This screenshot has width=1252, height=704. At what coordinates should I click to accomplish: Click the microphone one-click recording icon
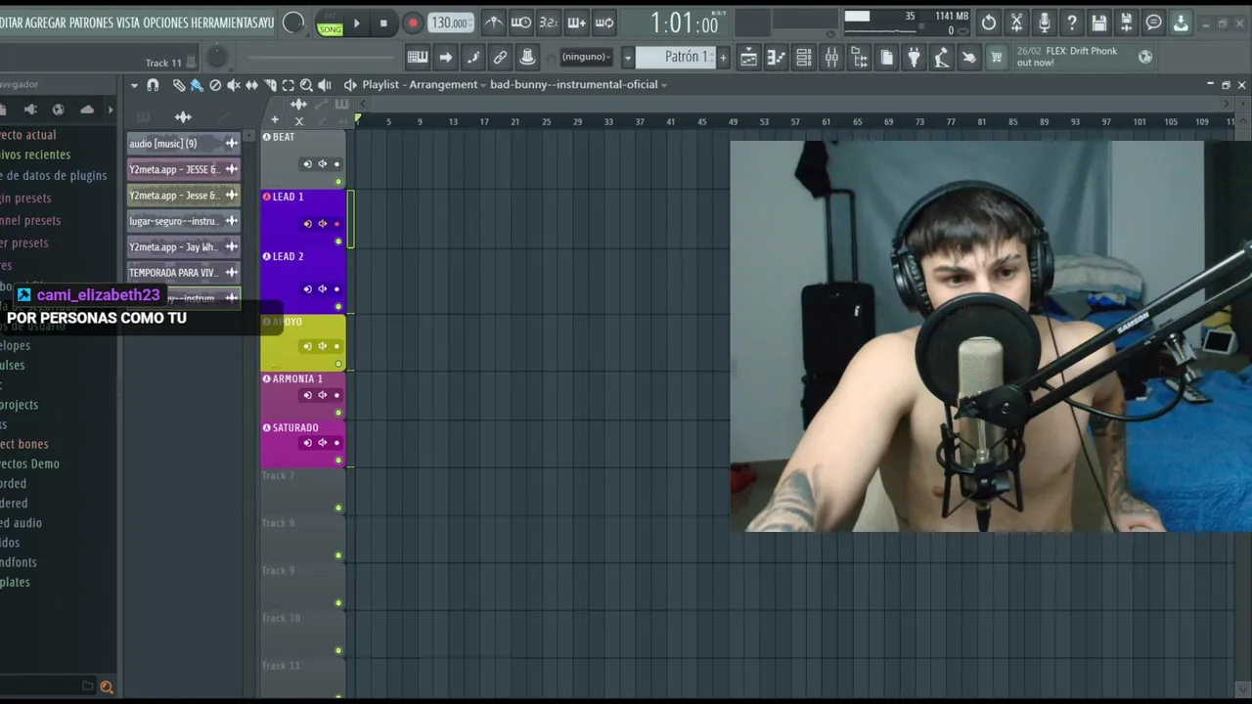pyautogui.click(x=1044, y=22)
